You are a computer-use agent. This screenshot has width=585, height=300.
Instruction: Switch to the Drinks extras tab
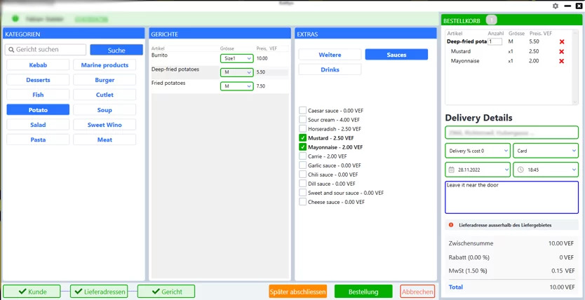point(330,70)
